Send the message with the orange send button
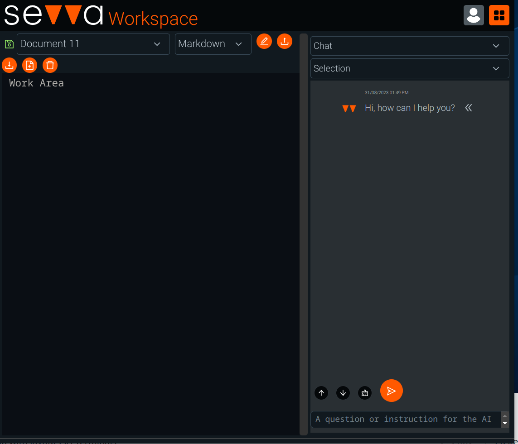Image resolution: width=518 pixels, height=444 pixels. click(x=392, y=391)
